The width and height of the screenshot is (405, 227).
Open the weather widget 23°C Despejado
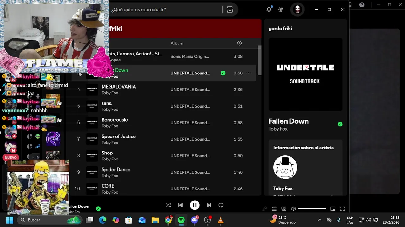[x=283, y=220]
